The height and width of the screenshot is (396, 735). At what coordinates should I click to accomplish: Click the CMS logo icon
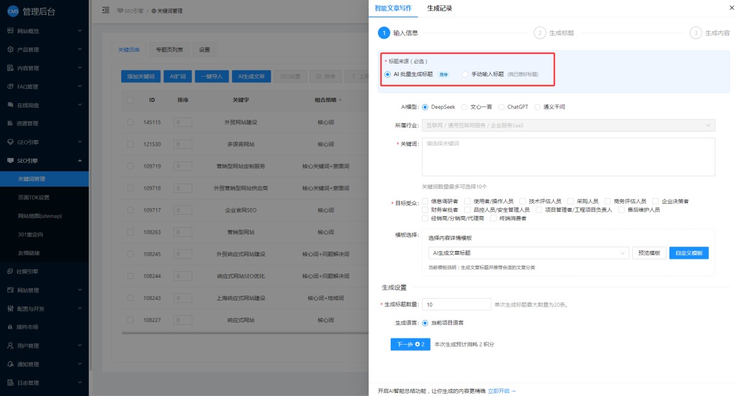point(13,10)
